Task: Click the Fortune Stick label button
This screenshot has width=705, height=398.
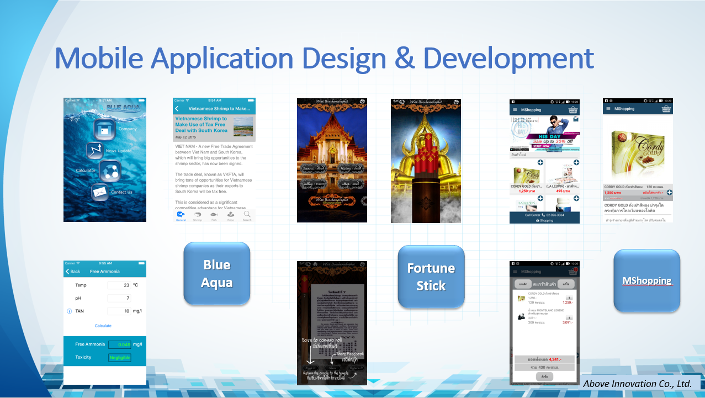Action: pyautogui.click(x=431, y=277)
